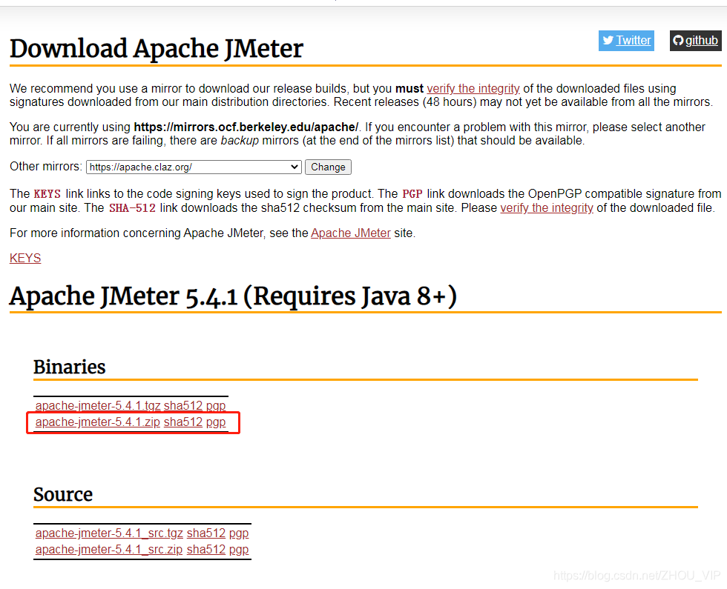Image resolution: width=727 pixels, height=589 pixels.
Task: Click the bold mirrors.ocf.berkeley.edu URL text
Action: [x=246, y=127]
